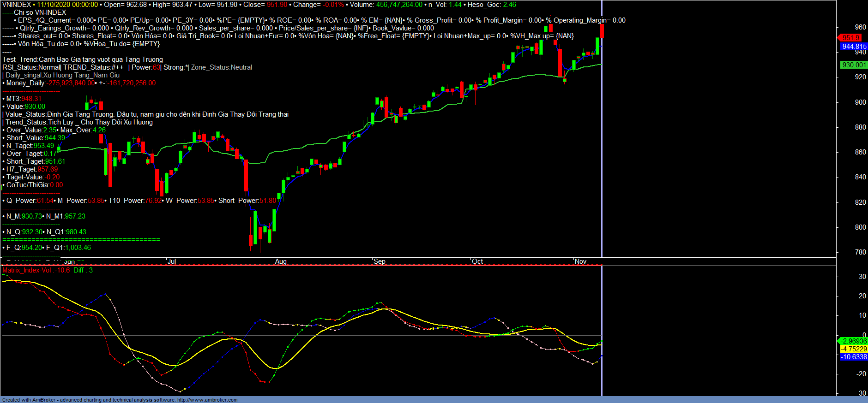This screenshot has height=403, width=868.
Task: Click the red 951.9 last price tag
Action: point(851,38)
